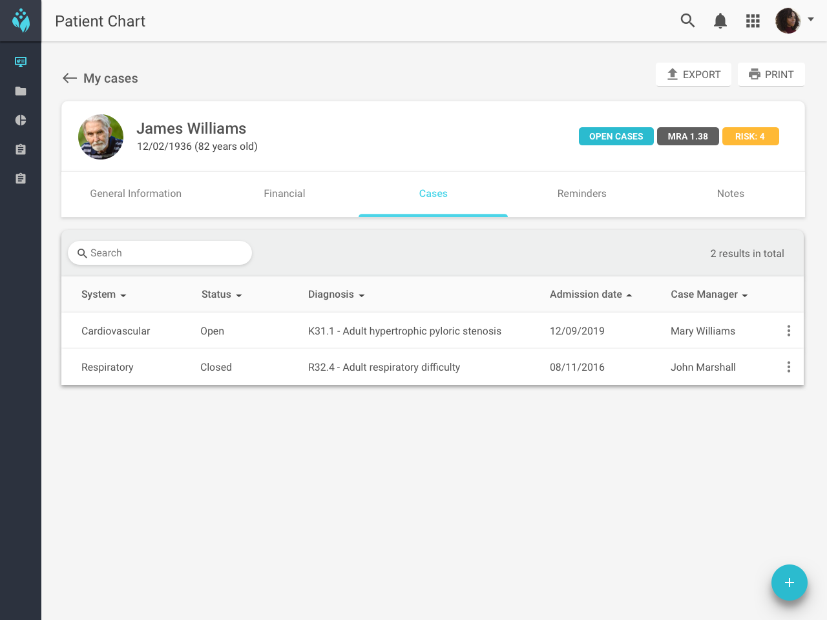Sort by System column

(x=103, y=294)
